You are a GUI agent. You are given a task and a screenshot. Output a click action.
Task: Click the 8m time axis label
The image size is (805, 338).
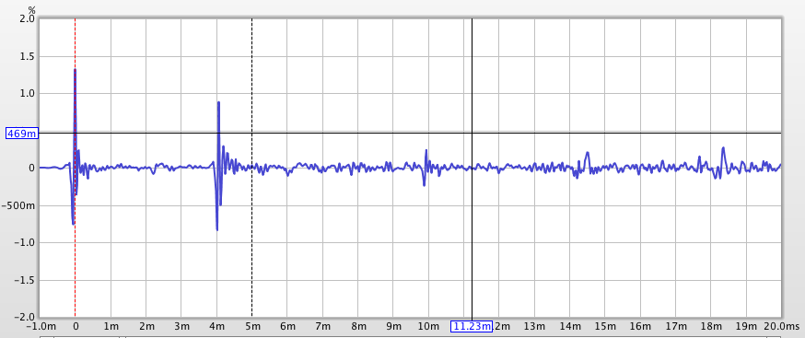358,327
